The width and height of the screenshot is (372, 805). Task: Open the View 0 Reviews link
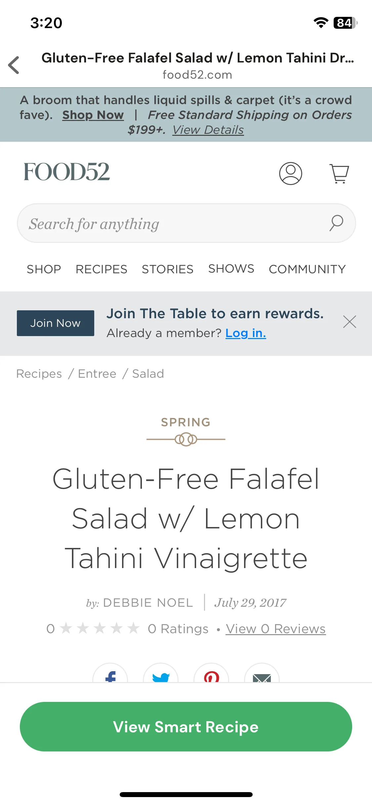point(276,629)
